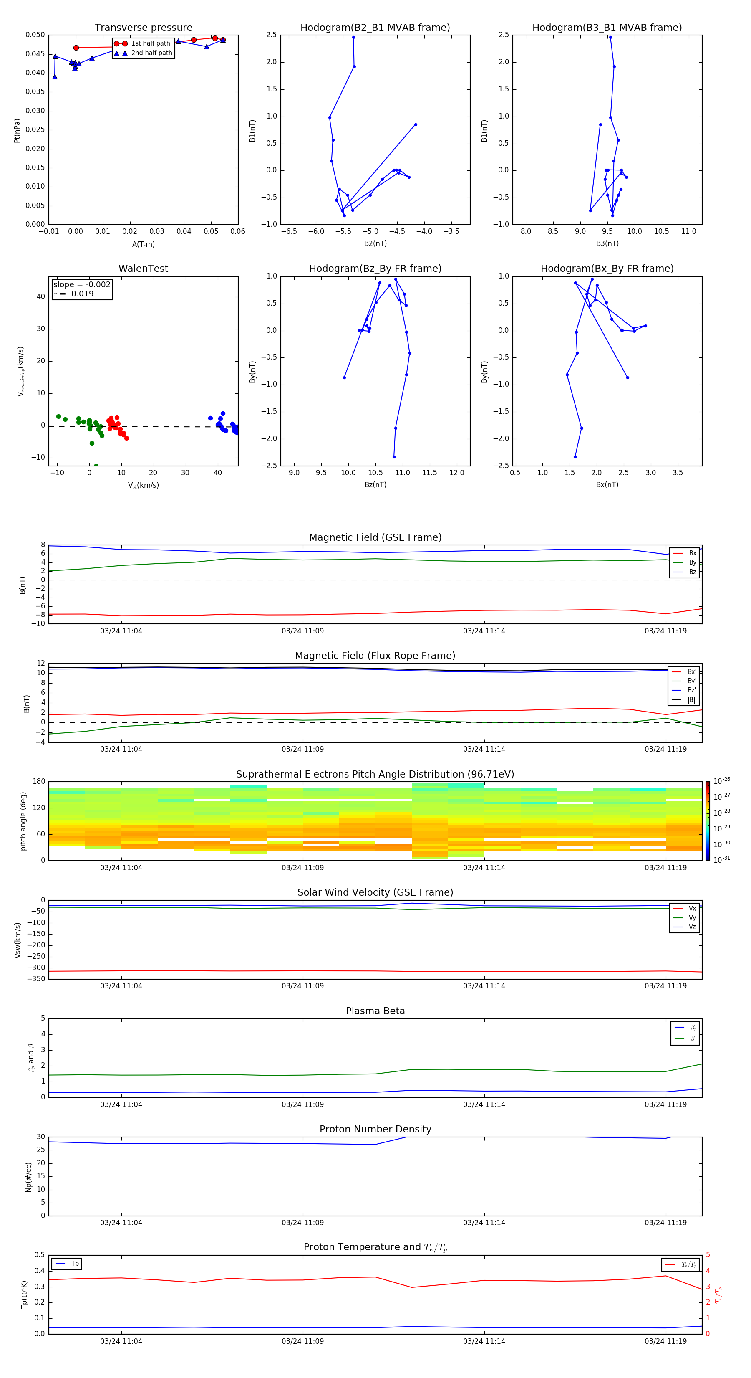Click the Bz legend entry in GSE magnetic field plot
Screen dimensions: 751x1378
click(685, 572)
